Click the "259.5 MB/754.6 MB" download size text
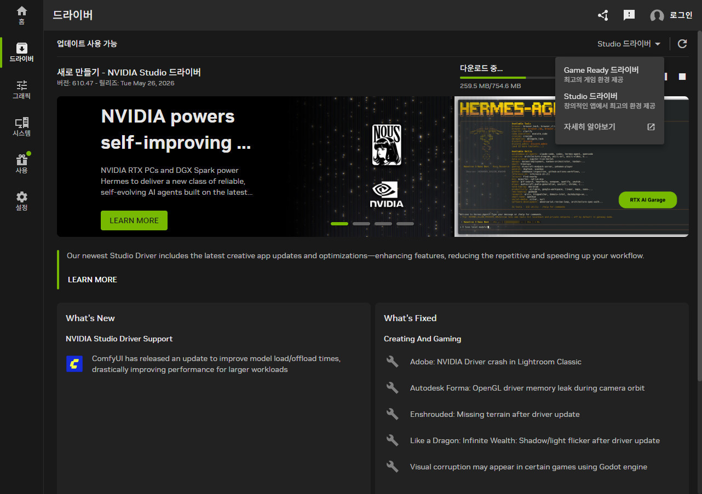The height and width of the screenshot is (494, 702). [490, 86]
